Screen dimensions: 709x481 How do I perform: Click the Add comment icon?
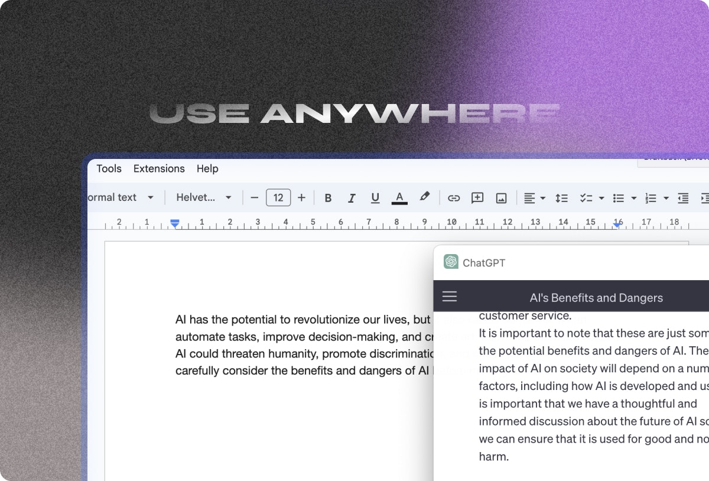(x=477, y=198)
